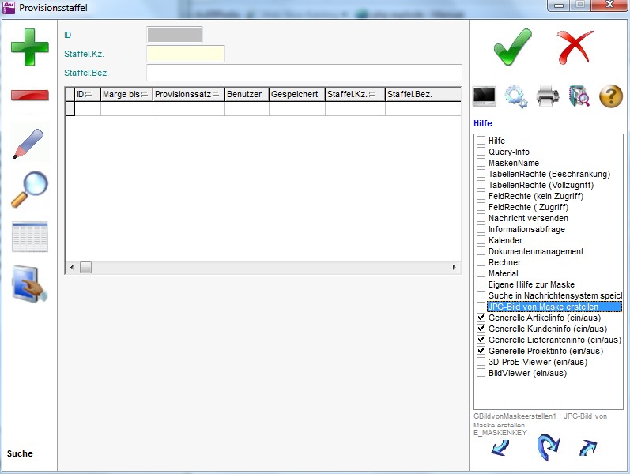The width and height of the screenshot is (630, 474).
Task: Click the Staffel.Bez. input field
Action: (304, 73)
